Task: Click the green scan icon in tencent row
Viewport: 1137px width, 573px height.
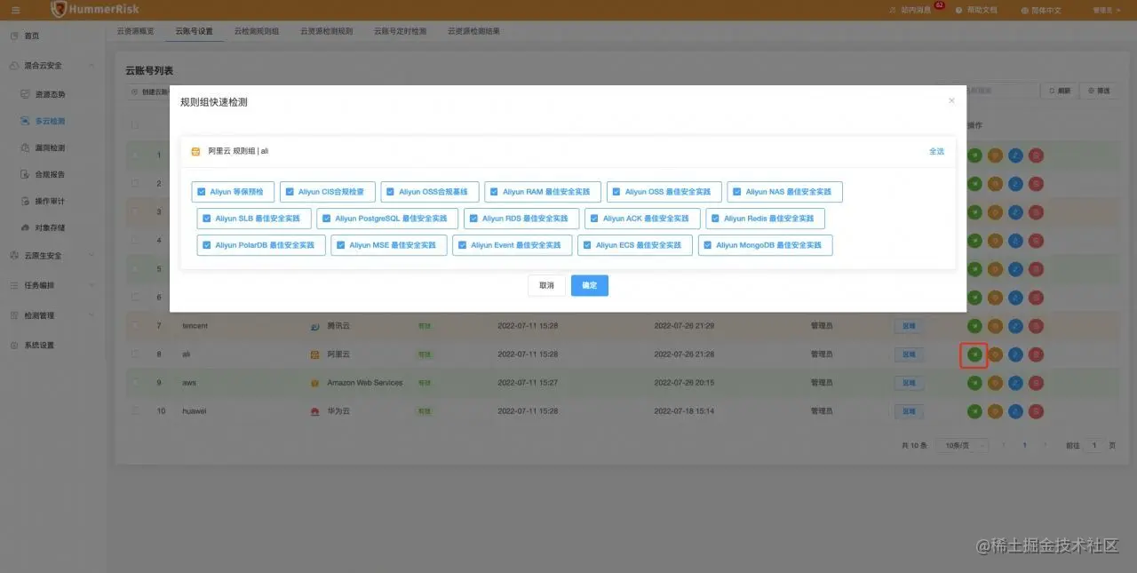Action: (x=974, y=326)
